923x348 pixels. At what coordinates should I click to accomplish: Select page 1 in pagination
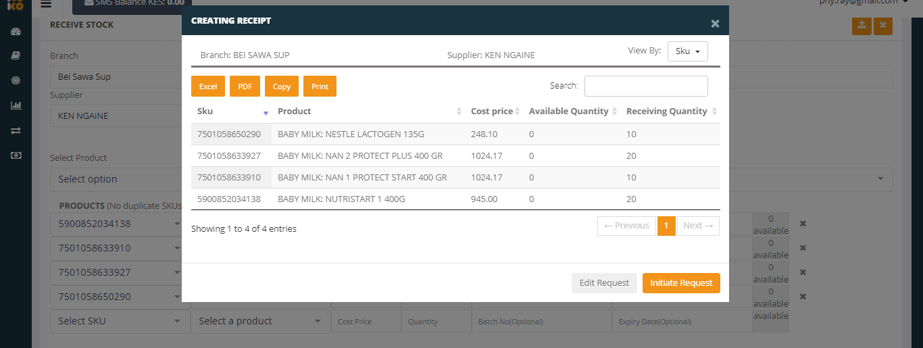coord(666,226)
